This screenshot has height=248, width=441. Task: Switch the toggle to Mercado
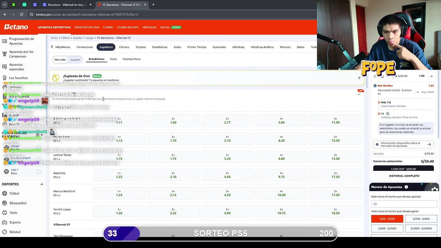60,60
